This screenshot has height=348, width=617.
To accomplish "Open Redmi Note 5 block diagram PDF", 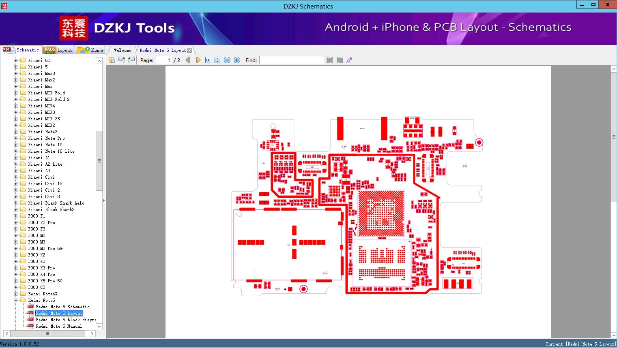I will click(66, 320).
